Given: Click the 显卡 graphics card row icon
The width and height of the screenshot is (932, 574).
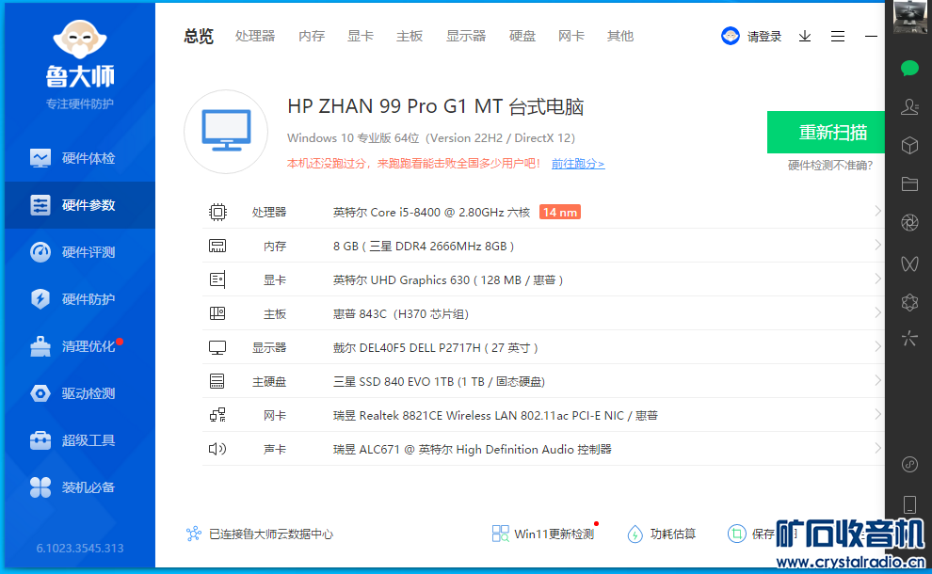Looking at the screenshot, I should pyautogui.click(x=217, y=279).
